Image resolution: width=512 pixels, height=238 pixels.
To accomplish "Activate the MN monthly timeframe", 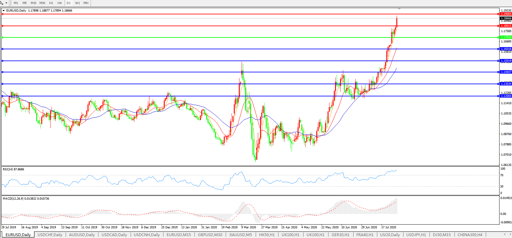I will [x=86, y=3].
